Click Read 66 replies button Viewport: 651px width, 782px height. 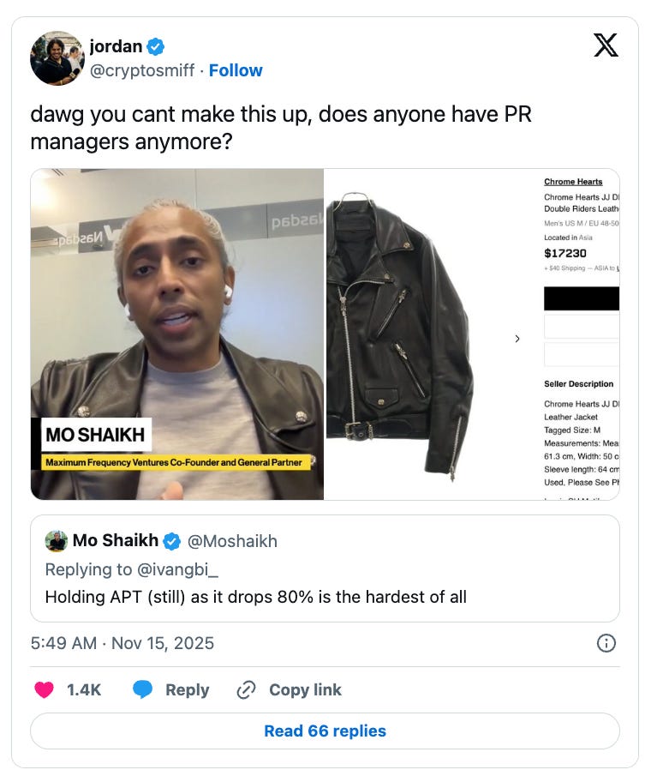(x=325, y=731)
